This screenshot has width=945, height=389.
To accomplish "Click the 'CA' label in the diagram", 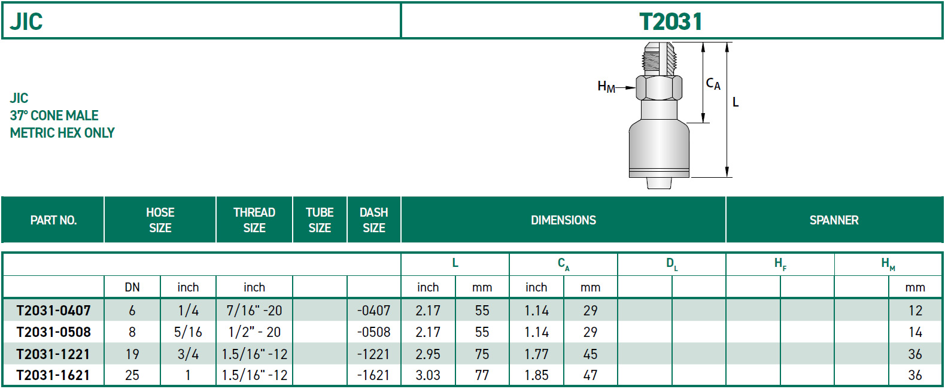I will pos(713,84).
